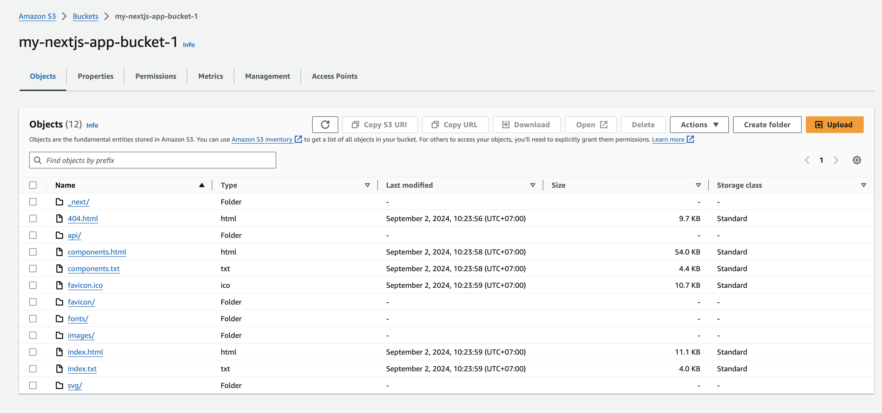
Task: Click the Create folder button
Action: point(767,125)
